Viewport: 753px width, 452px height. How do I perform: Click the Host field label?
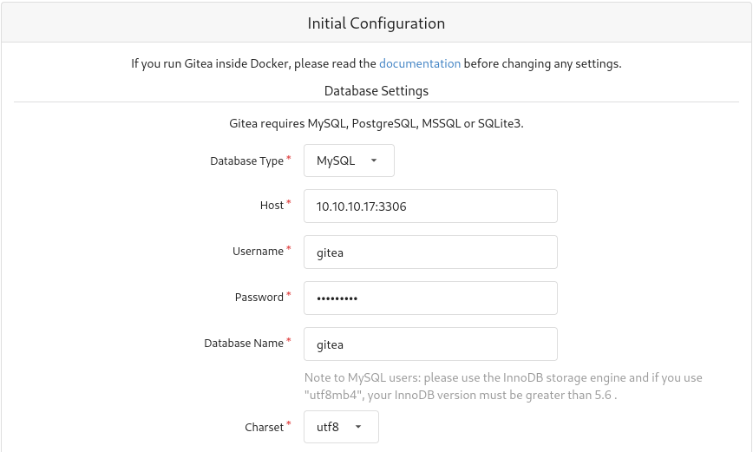click(x=272, y=206)
